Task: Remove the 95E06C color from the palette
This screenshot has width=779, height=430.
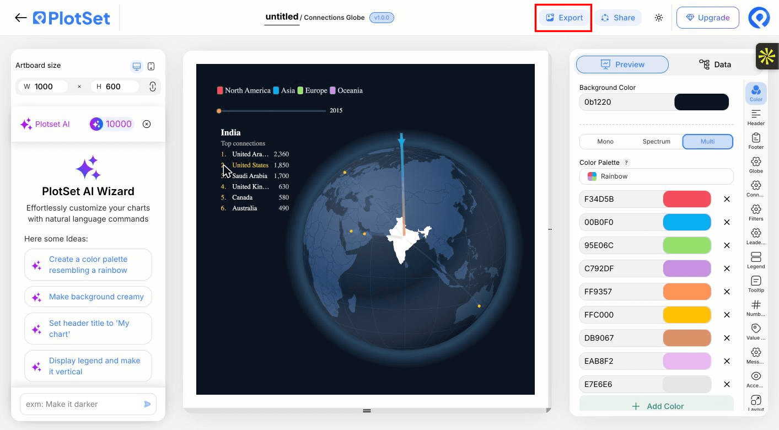Action: 727,245
